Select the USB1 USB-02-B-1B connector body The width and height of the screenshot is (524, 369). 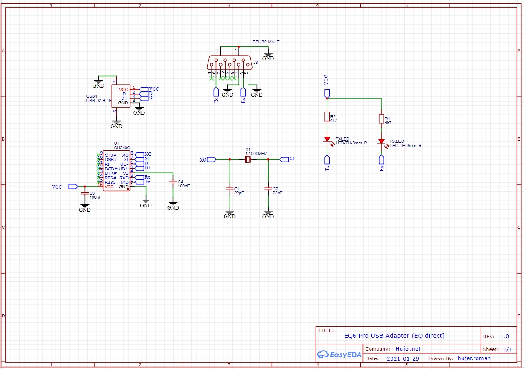pyautogui.click(x=121, y=95)
